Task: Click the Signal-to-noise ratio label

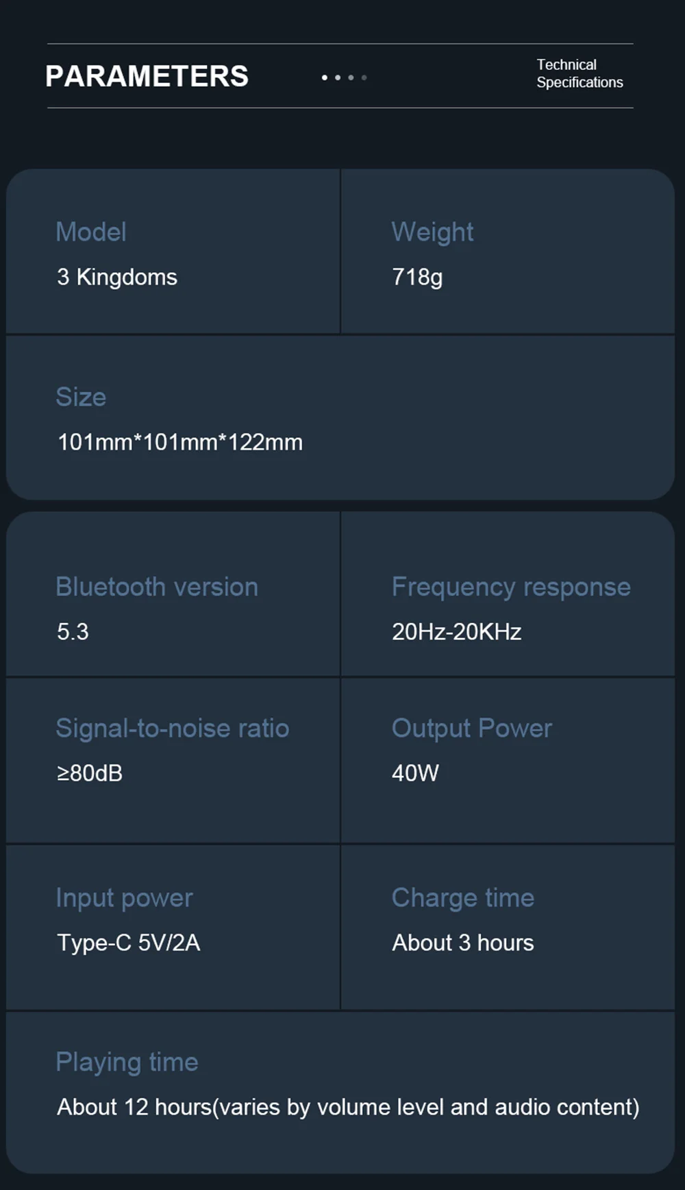Action: coord(173,728)
